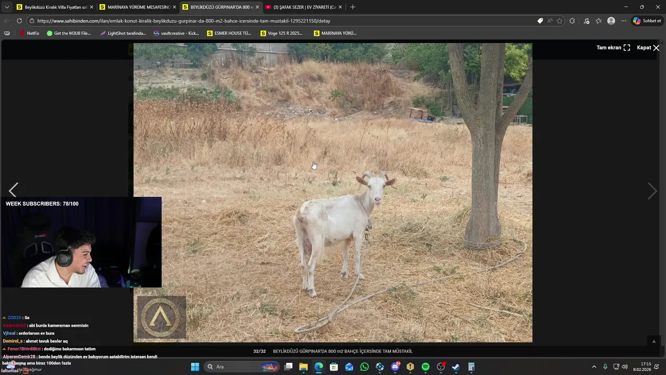The width and height of the screenshot is (666, 375).
Task: Open Discord on taskbar
Action: coord(395,367)
